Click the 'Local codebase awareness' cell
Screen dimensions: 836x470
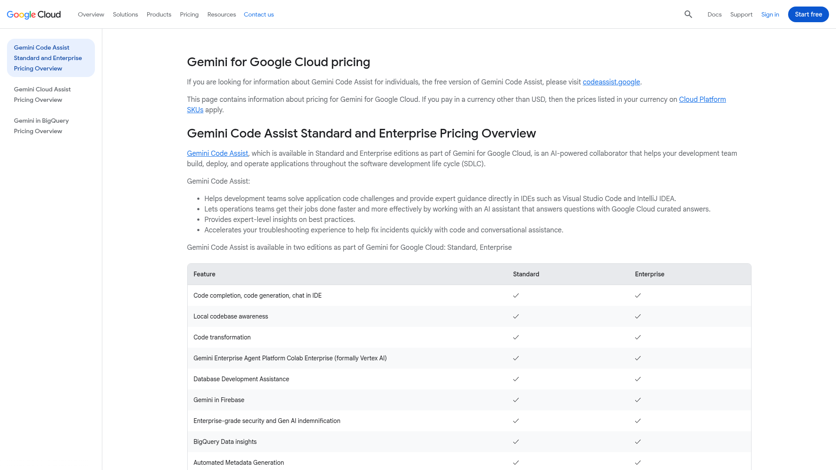[x=231, y=316]
